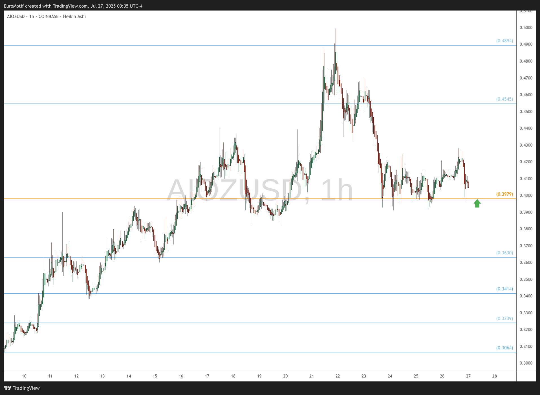Click the (0.3239) level label
The width and height of the screenshot is (540, 395).
(504, 319)
